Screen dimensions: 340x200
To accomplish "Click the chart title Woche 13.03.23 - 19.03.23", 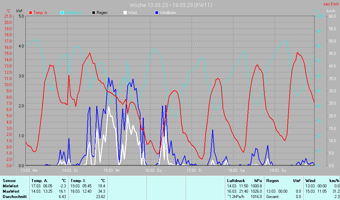I will coord(170,5).
